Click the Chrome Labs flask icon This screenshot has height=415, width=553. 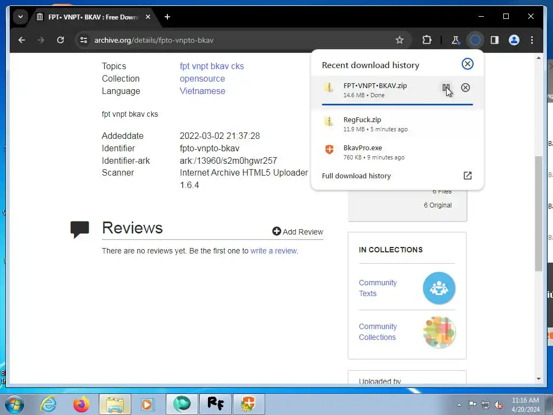pyautogui.click(x=455, y=40)
